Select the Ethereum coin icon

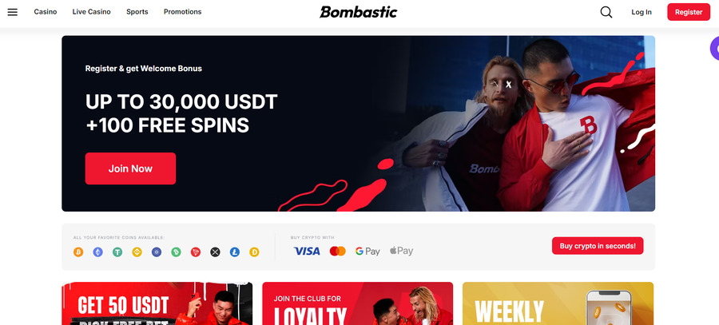point(98,252)
